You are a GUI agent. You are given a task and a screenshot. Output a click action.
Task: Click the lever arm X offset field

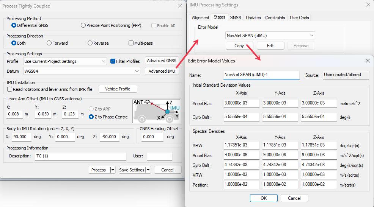(14, 114)
